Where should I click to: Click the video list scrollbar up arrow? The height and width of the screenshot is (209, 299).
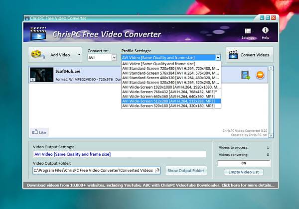pos(271,69)
